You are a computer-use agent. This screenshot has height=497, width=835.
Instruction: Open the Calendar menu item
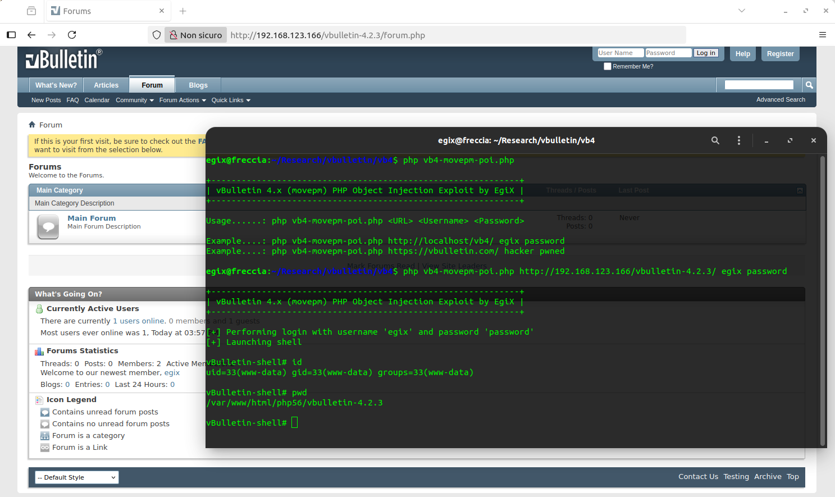coord(97,100)
